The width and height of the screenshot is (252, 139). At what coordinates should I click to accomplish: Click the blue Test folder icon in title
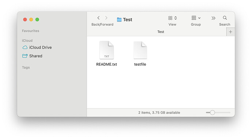click(119, 20)
